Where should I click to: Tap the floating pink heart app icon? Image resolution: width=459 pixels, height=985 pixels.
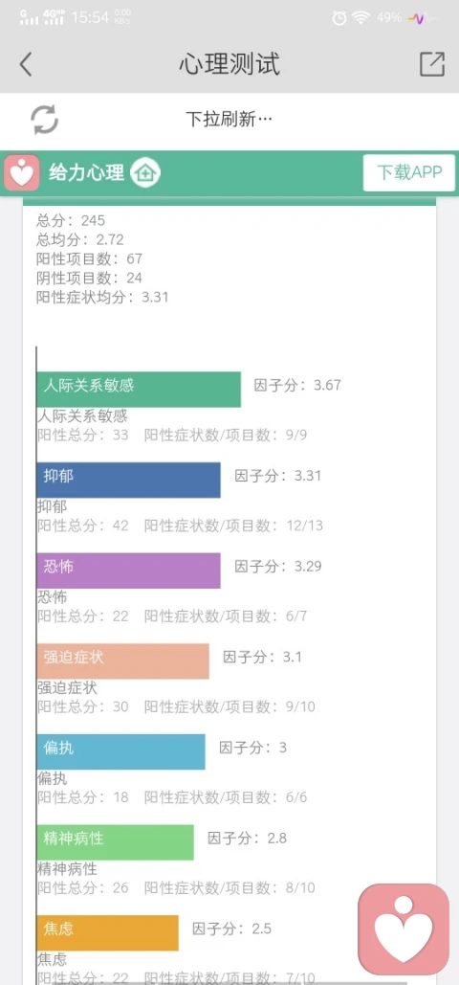tap(404, 929)
